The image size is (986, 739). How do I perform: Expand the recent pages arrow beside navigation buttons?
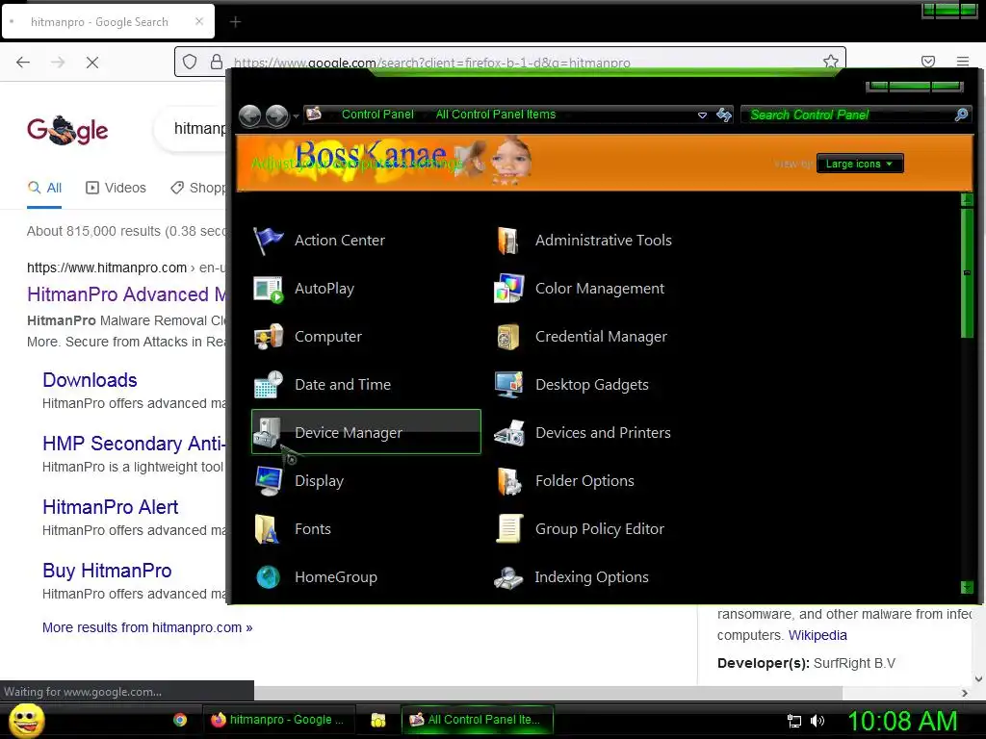pos(296,116)
